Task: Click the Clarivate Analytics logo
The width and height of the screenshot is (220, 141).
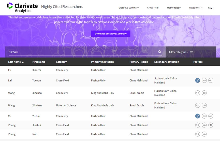Action: 22,8
